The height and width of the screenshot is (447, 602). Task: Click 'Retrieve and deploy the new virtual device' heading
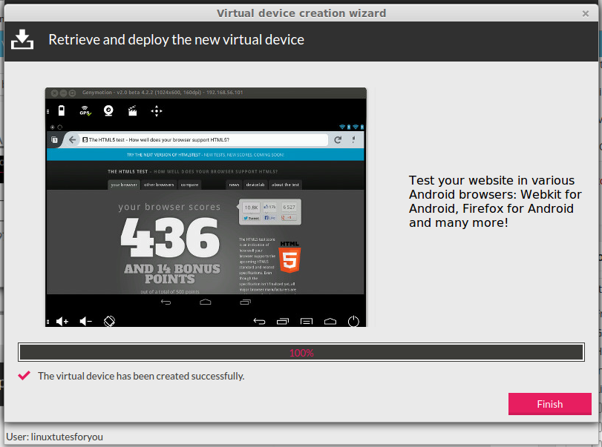tap(176, 40)
